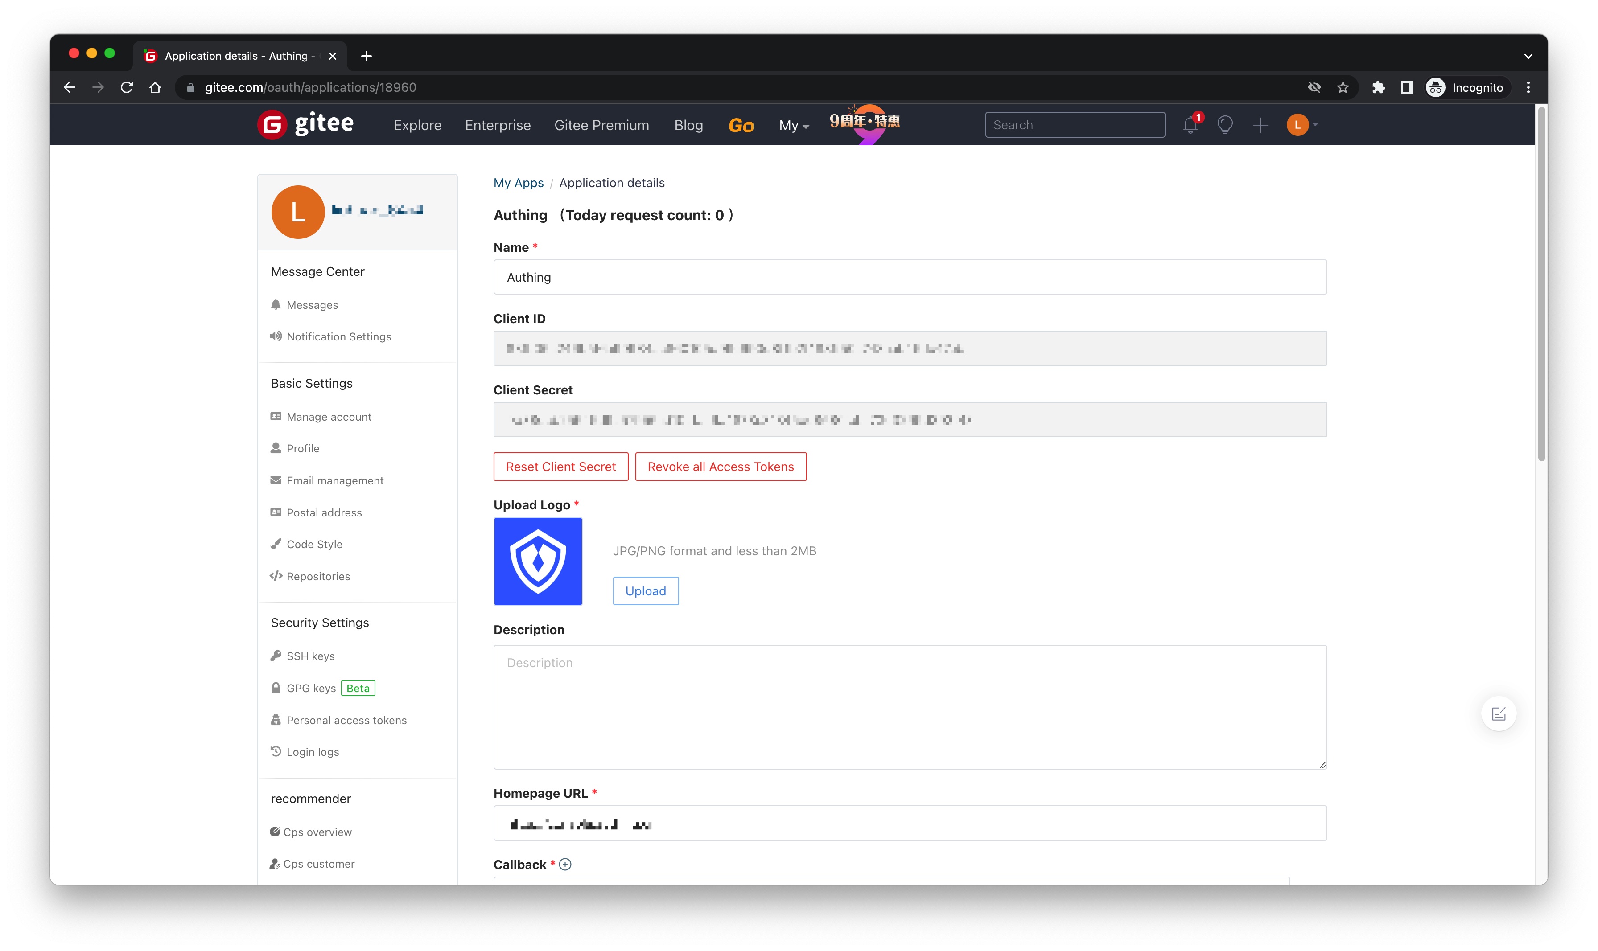The height and width of the screenshot is (951, 1598).
Task: Bookmark this page with the star icon
Action: pos(1343,88)
